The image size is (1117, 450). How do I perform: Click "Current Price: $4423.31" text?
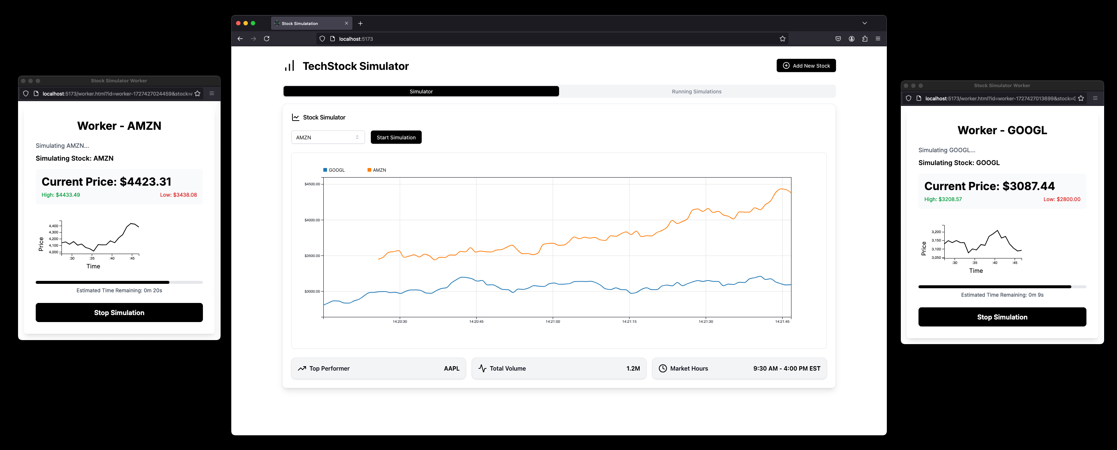pyautogui.click(x=106, y=181)
